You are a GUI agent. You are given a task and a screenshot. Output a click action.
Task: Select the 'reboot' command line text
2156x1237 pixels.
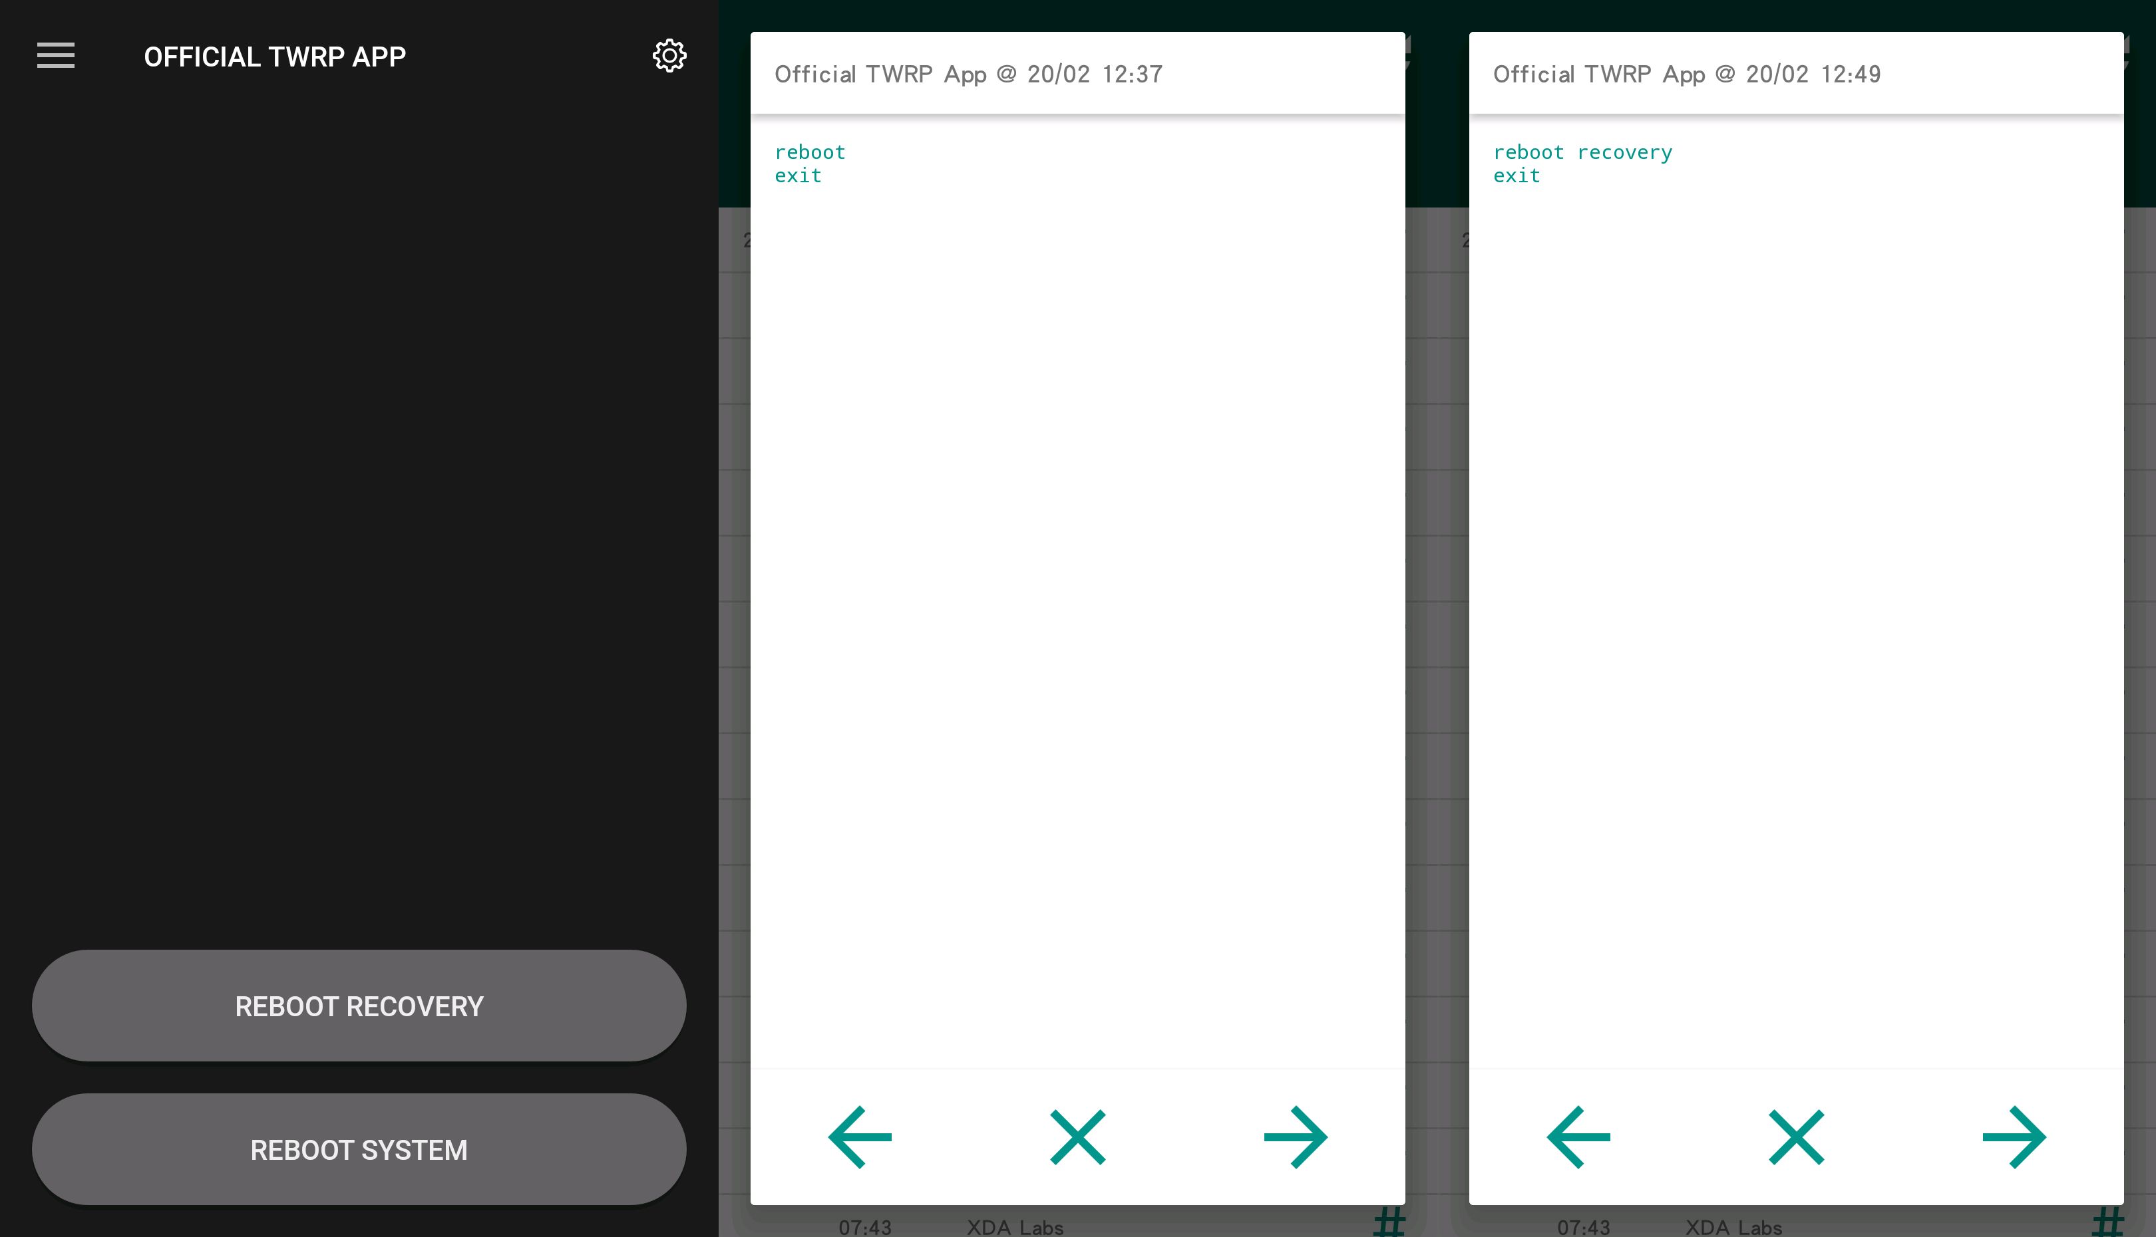point(810,152)
